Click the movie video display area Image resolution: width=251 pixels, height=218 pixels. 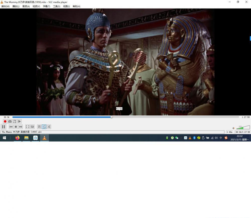click(125, 62)
